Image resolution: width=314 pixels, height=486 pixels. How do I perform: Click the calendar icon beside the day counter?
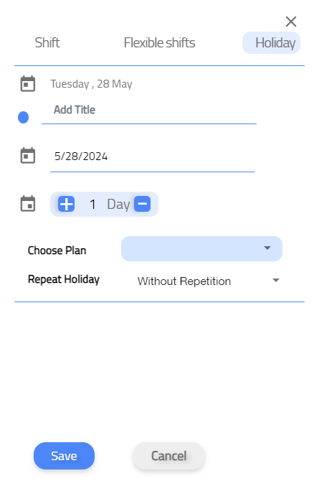[x=28, y=204]
